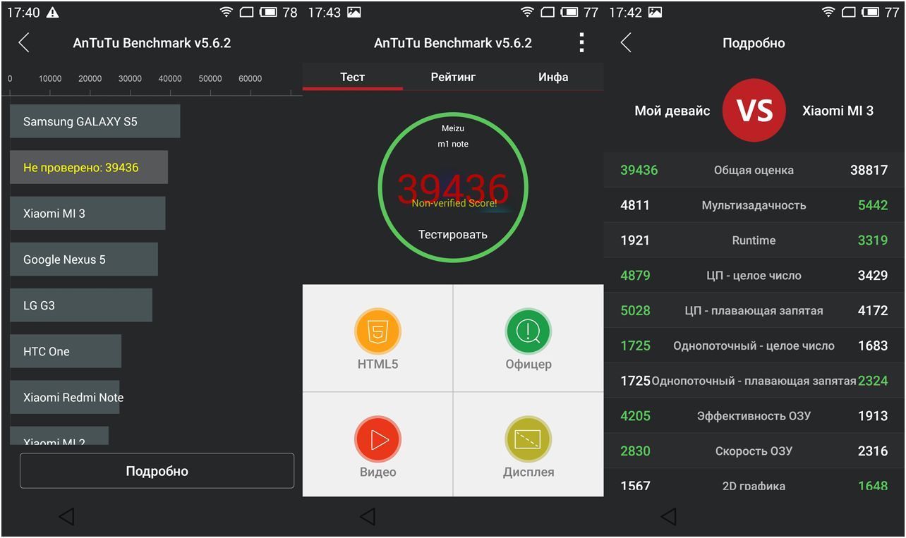
Task: Launch the Видео test icon
Action: point(377,439)
